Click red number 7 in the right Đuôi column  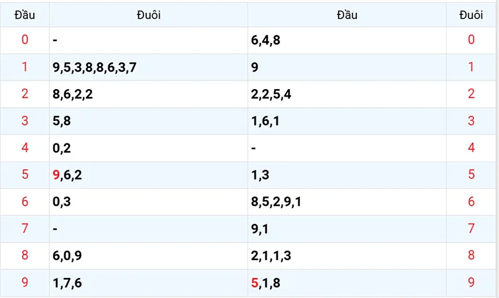click(x=471, y=229)
